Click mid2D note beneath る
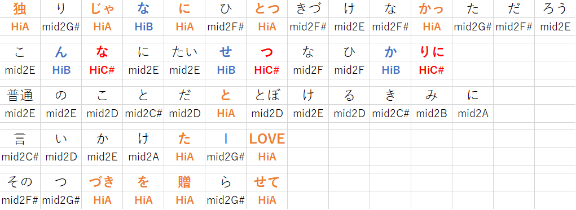This screenshot has height=210, width=576. point(349,114)
